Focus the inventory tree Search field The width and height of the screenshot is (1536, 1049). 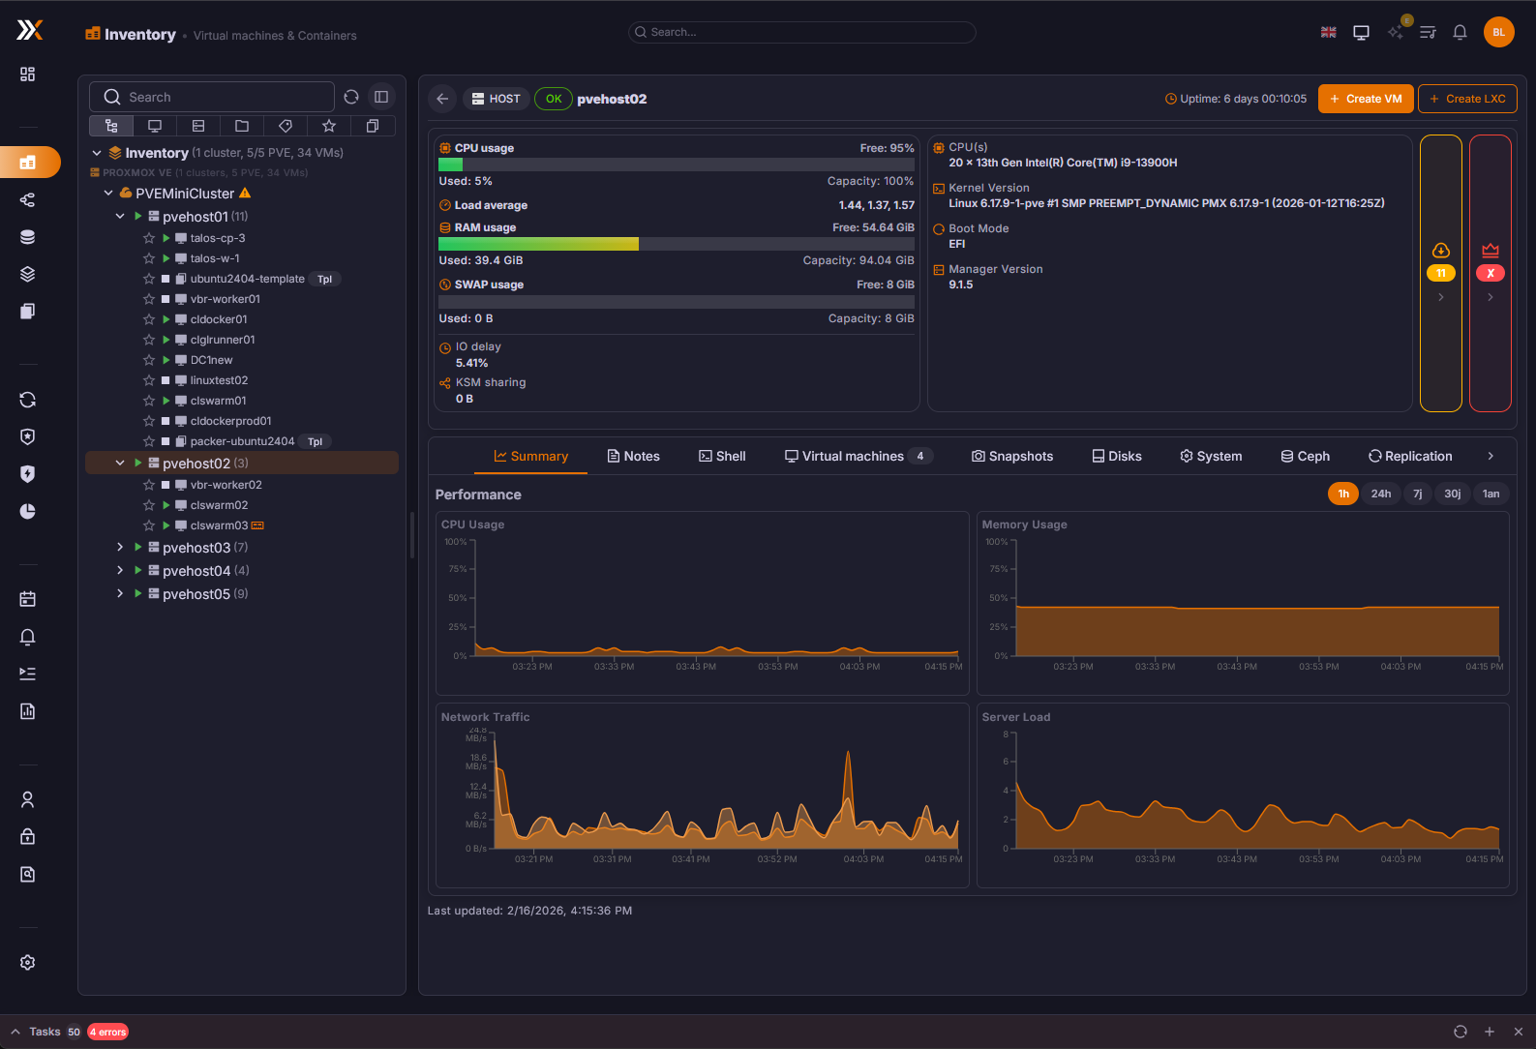pos(212,97)
